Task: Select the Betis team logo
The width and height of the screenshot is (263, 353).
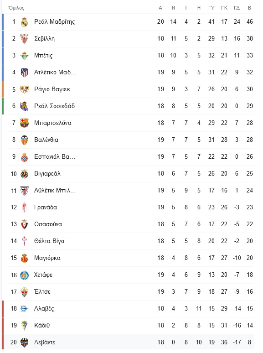Action: coord(24,56)
